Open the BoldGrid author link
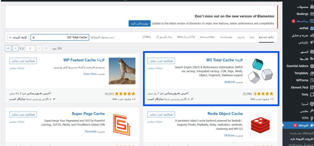 pyautogui.click(x=229, y=82)
